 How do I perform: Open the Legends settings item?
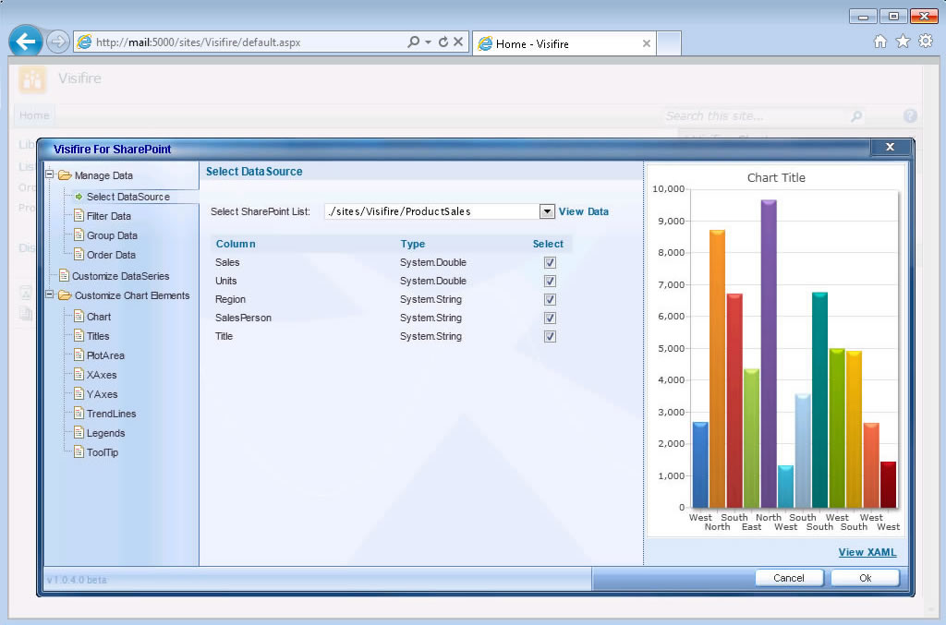105,433
